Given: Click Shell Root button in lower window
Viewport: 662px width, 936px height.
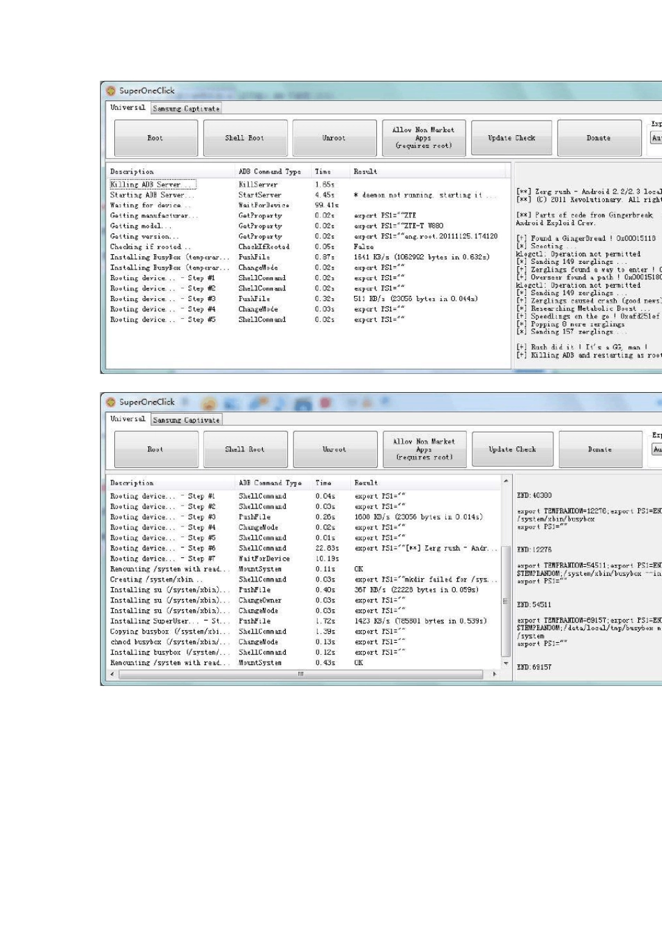Looking at the screenshot, I should coord(245,449).
